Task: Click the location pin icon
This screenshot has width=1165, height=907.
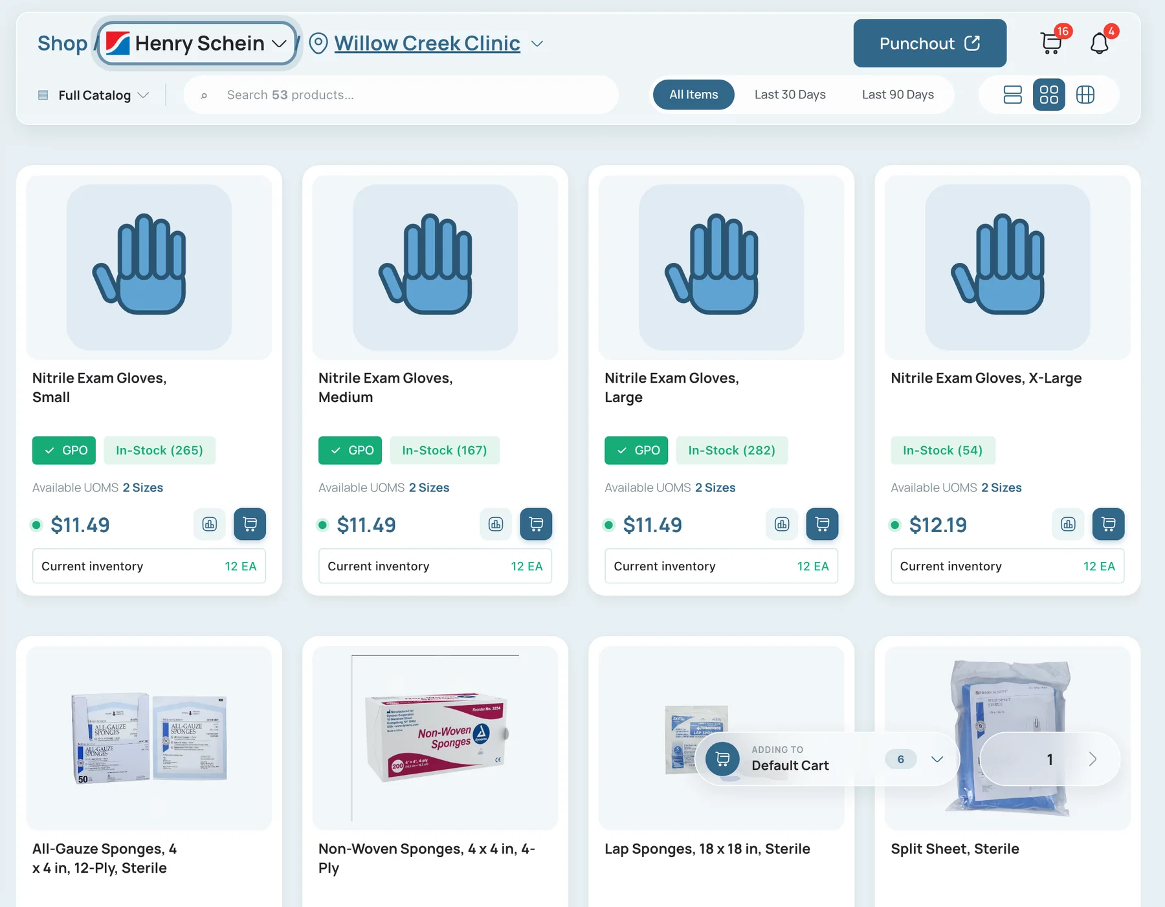Action: [x=318, y=43]
